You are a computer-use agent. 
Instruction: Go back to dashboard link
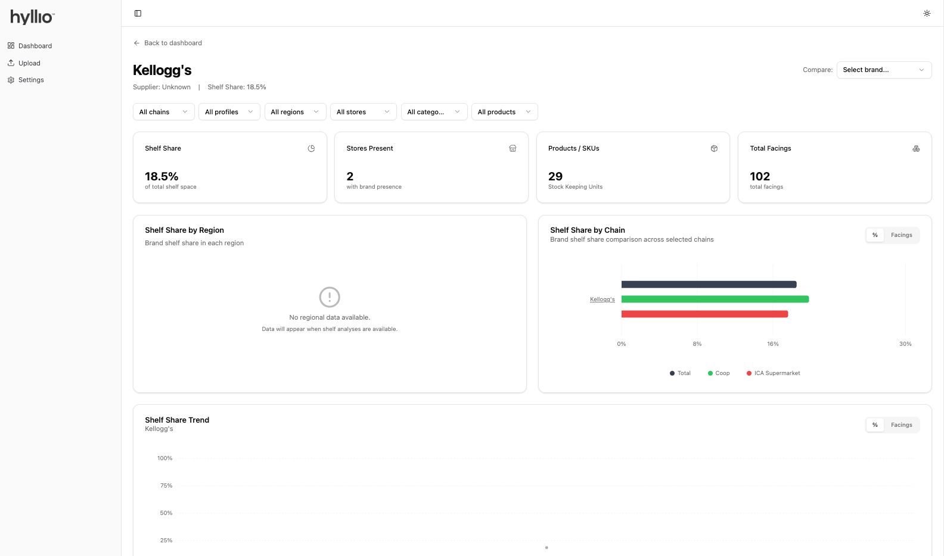[x=167, y=43]
